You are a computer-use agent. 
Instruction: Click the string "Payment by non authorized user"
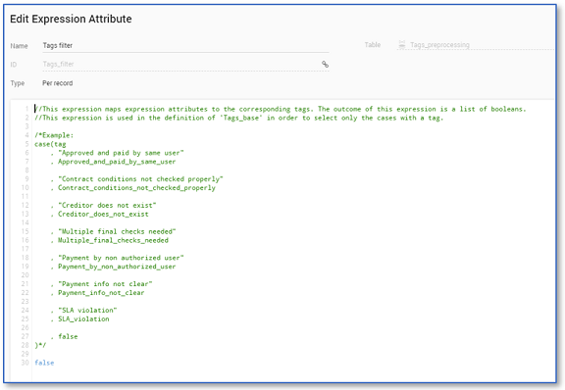[x=121, y=258]
